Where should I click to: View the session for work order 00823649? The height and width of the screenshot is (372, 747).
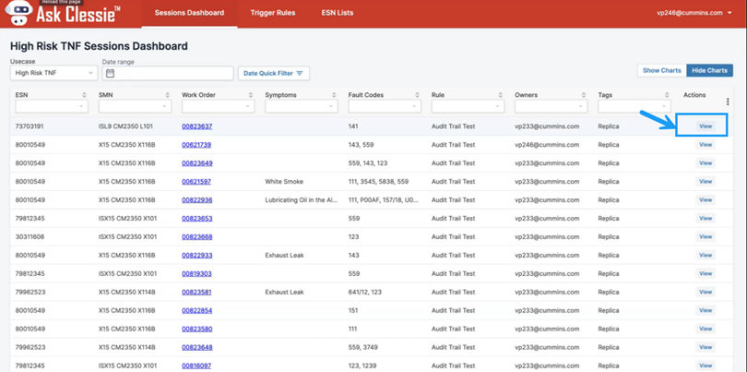[x=705, y=163]
